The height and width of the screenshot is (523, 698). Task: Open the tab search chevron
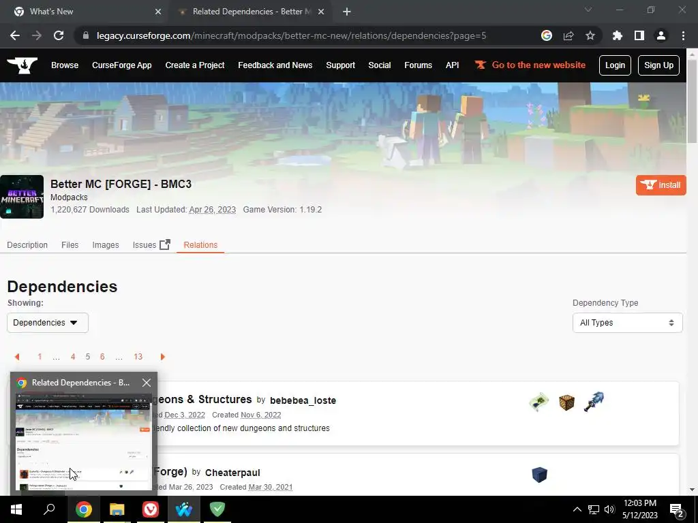tap(588, 10)
